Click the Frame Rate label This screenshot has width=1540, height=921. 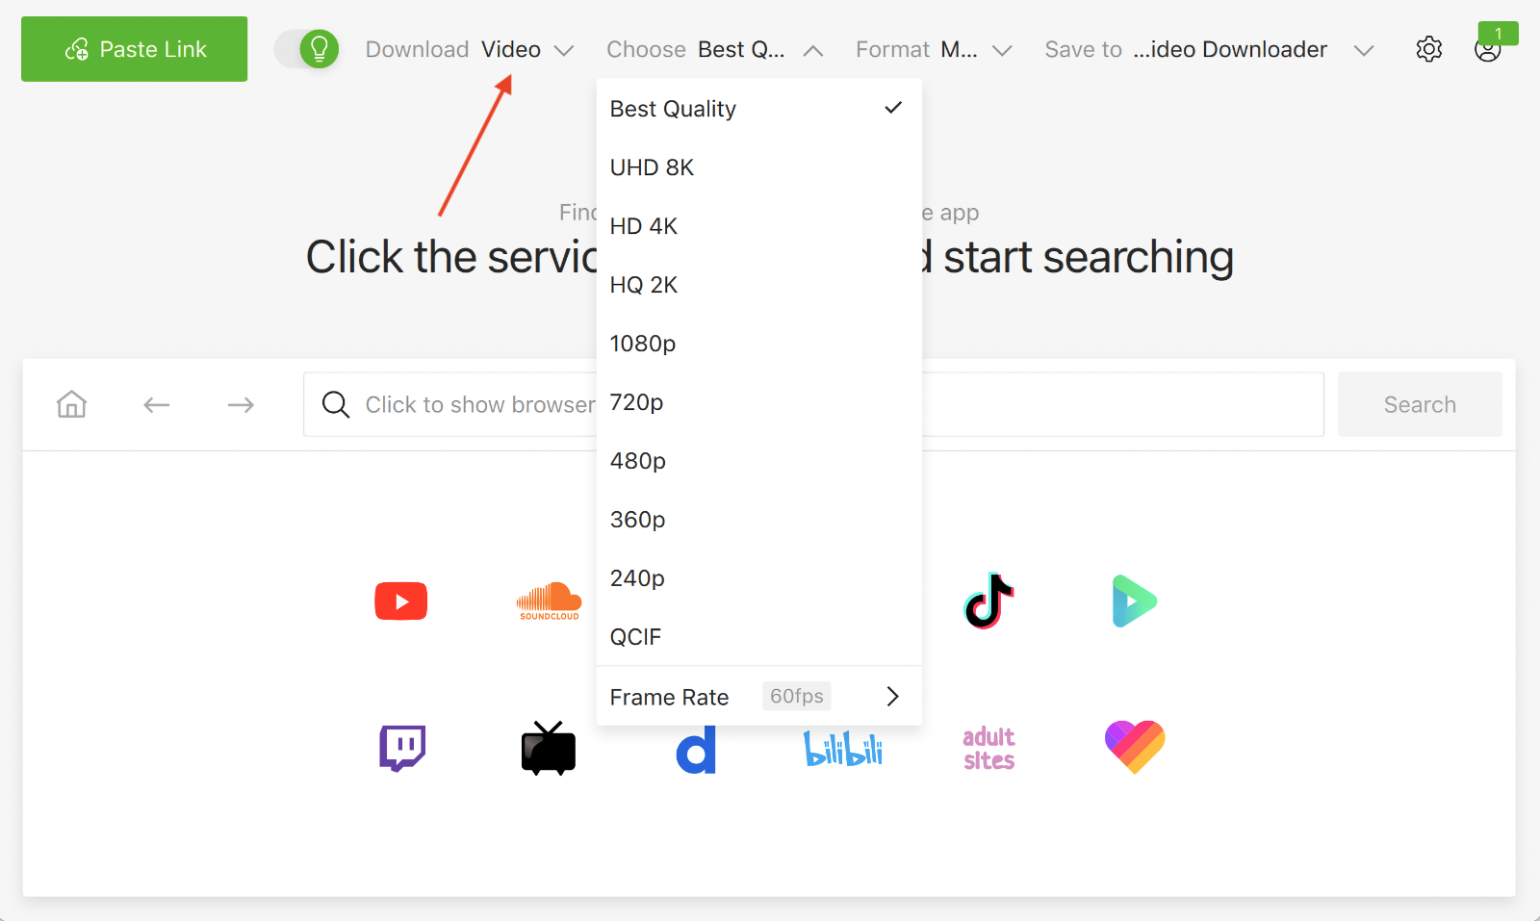click(669, 697)
